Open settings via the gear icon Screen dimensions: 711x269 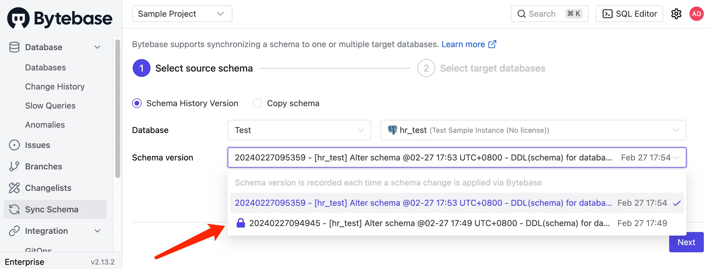coord(676,14)
